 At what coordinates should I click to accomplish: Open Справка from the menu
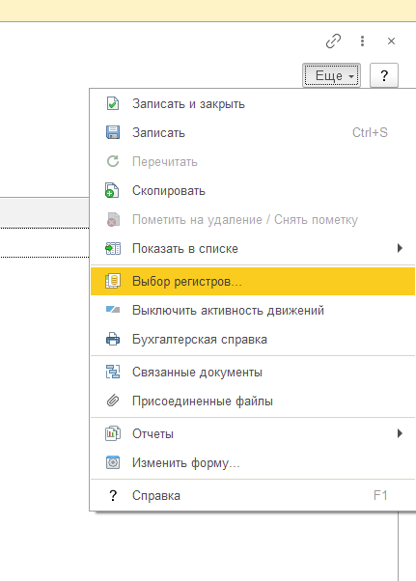(156, 496)
